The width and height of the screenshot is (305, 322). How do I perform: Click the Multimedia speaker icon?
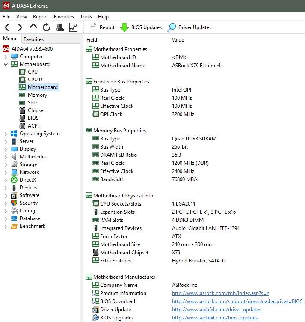tap(14, 157)
